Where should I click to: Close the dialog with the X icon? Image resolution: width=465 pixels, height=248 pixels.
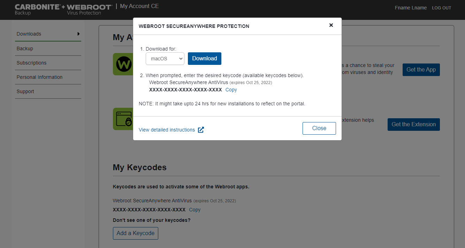(x=331, y=25)
